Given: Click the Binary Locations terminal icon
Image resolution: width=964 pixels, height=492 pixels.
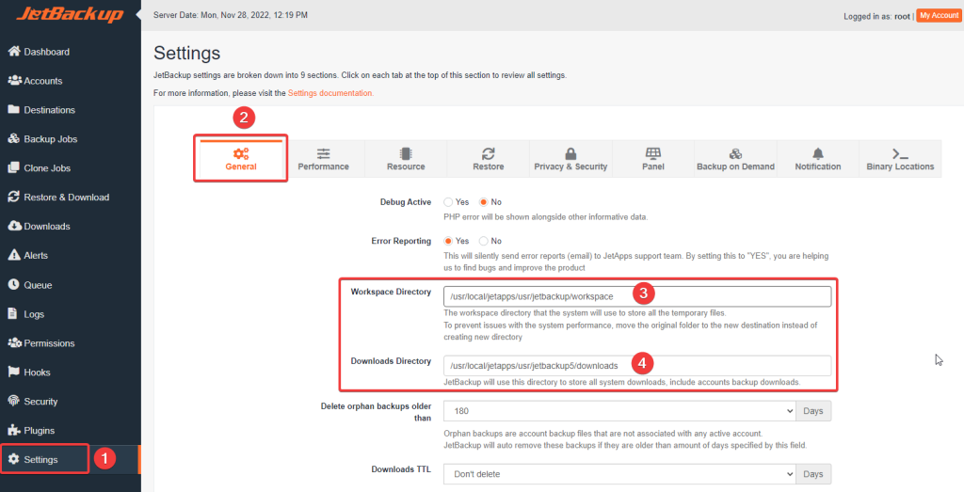Looking at the screenshot, I should tap(900, 153).
